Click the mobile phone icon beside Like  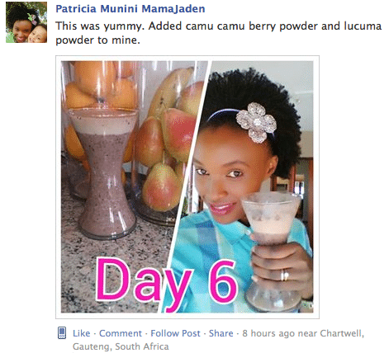(62, 333)
